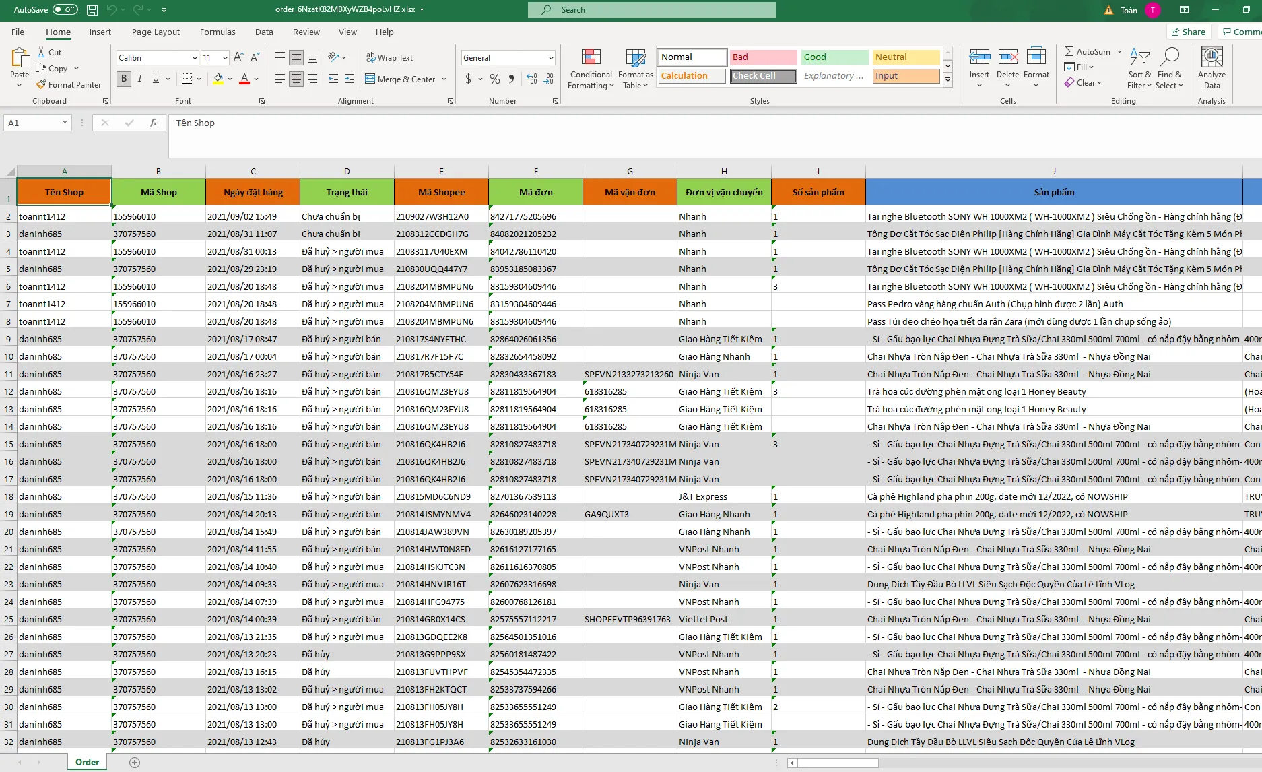Open the Formulas tab
Viewport: 1262px width, 772px height.
[218, 32]
